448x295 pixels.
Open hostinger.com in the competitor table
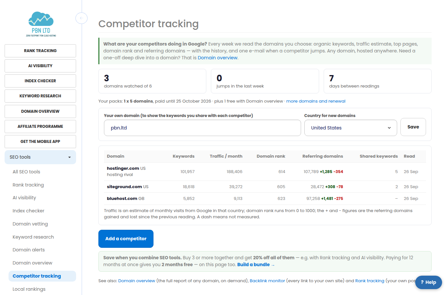[x=123, y=168]
